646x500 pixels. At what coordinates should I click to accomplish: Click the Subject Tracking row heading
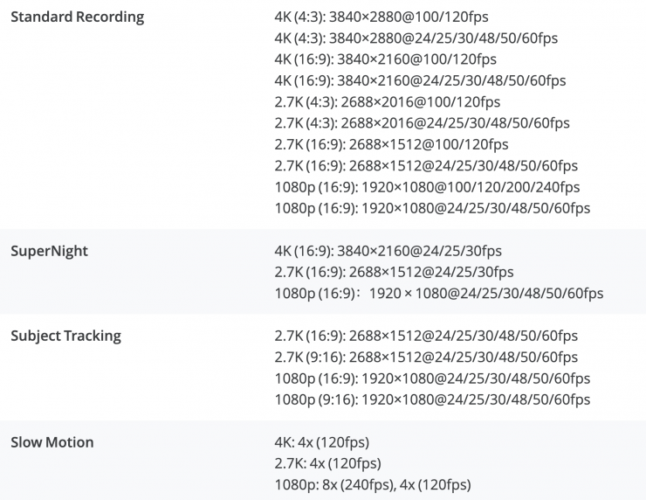point(65,336)
